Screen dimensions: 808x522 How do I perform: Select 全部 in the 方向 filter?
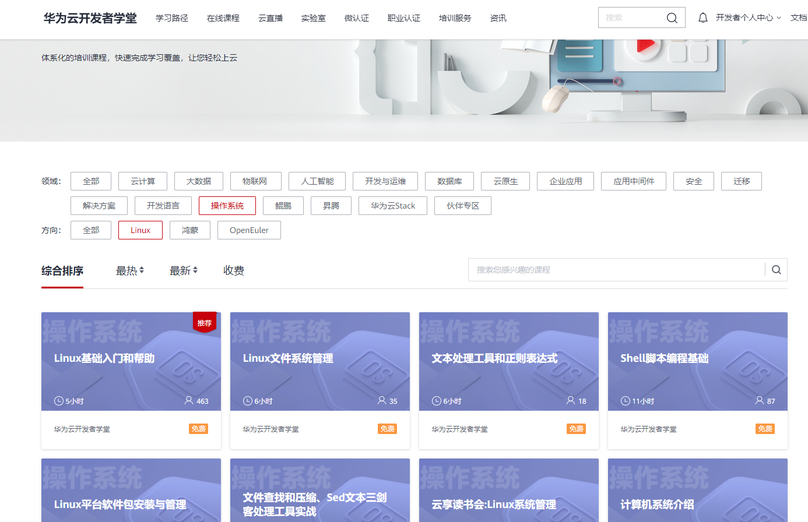click(x=91, y=230)
